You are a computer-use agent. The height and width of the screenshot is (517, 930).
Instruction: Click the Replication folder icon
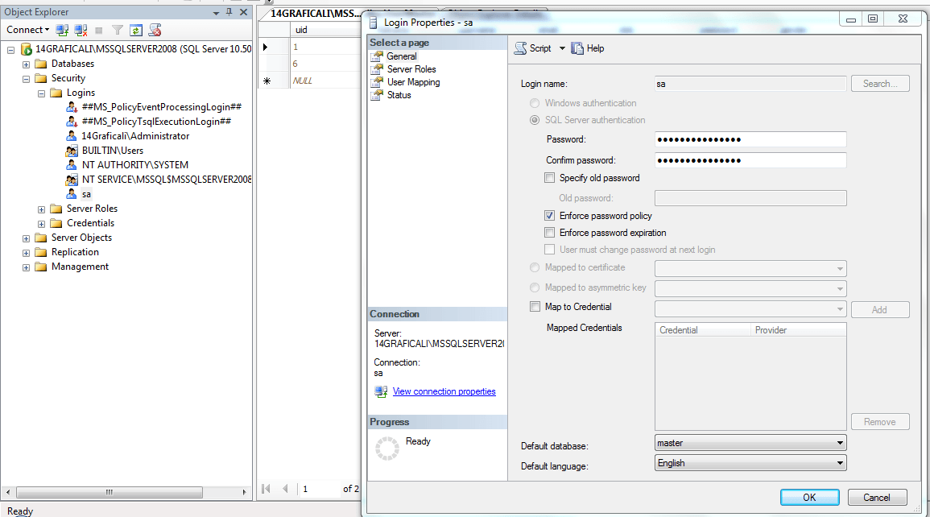[41, 252]
